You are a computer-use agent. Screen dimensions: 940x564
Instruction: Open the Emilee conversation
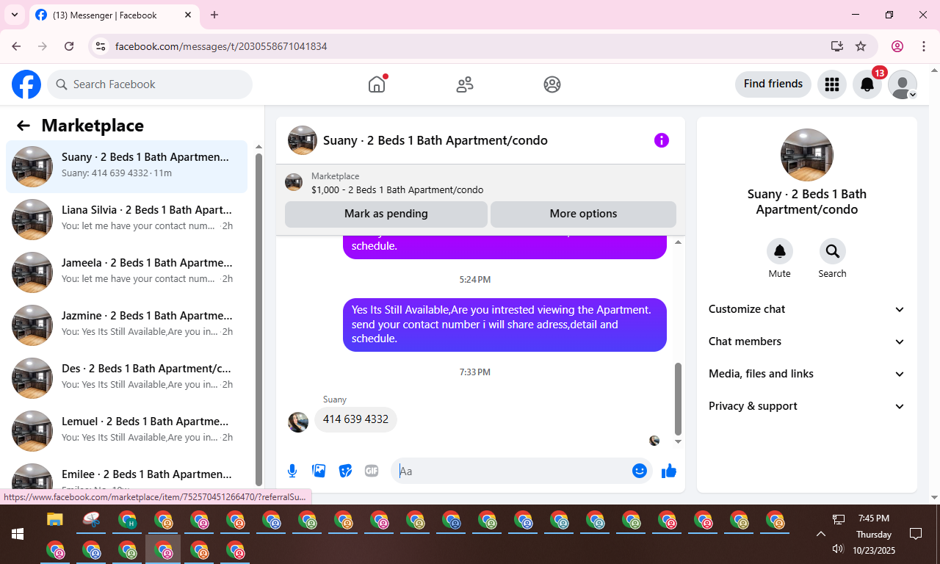click(x=126, y=474)
